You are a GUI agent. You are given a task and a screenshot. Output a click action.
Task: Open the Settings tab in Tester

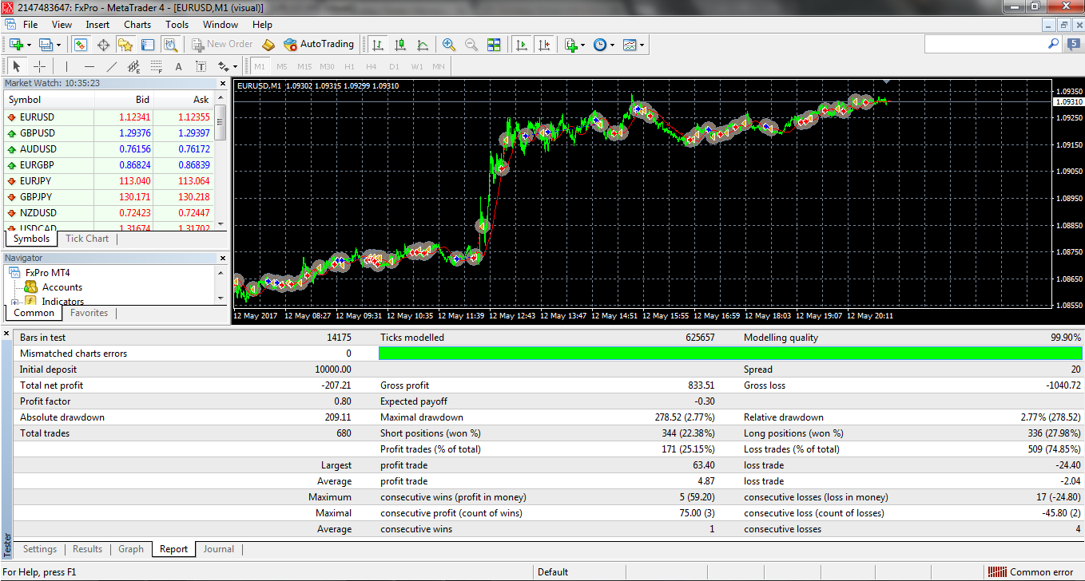40,549
